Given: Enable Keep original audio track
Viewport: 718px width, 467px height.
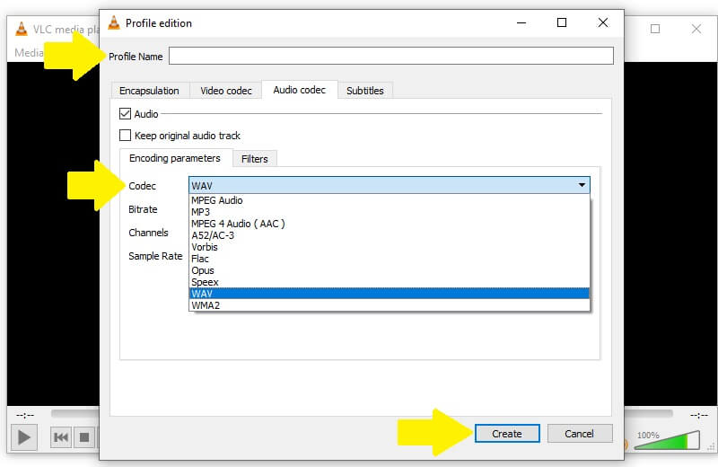Looking at the screenshot, I should pyautogui.click(x=126, y=136).
